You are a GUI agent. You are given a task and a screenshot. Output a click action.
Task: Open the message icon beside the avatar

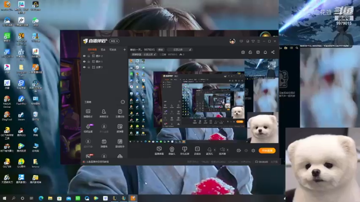tap(241, 41)
